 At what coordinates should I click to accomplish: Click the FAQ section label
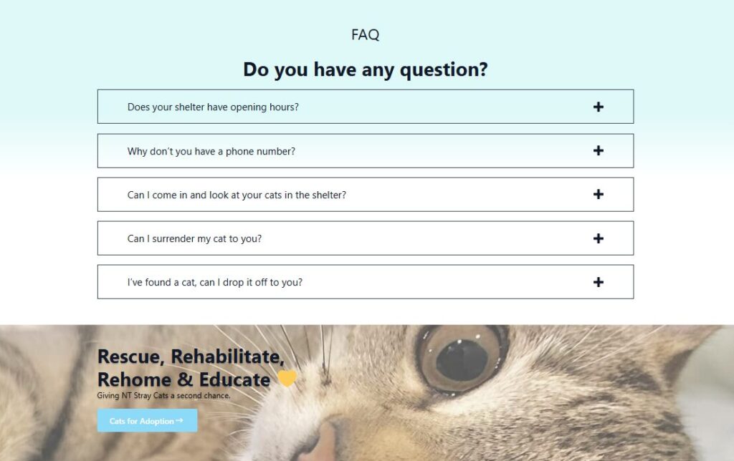(x=365, y=34)
